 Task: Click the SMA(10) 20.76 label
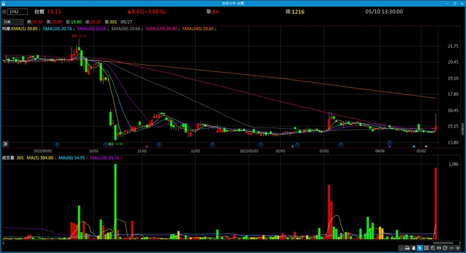pyautogui.click(x=57, y=29)
